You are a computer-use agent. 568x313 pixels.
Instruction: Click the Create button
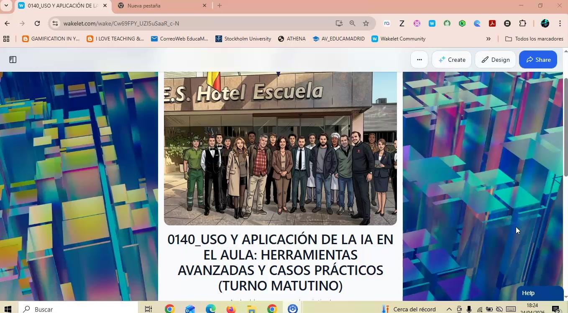pos(452,60)
